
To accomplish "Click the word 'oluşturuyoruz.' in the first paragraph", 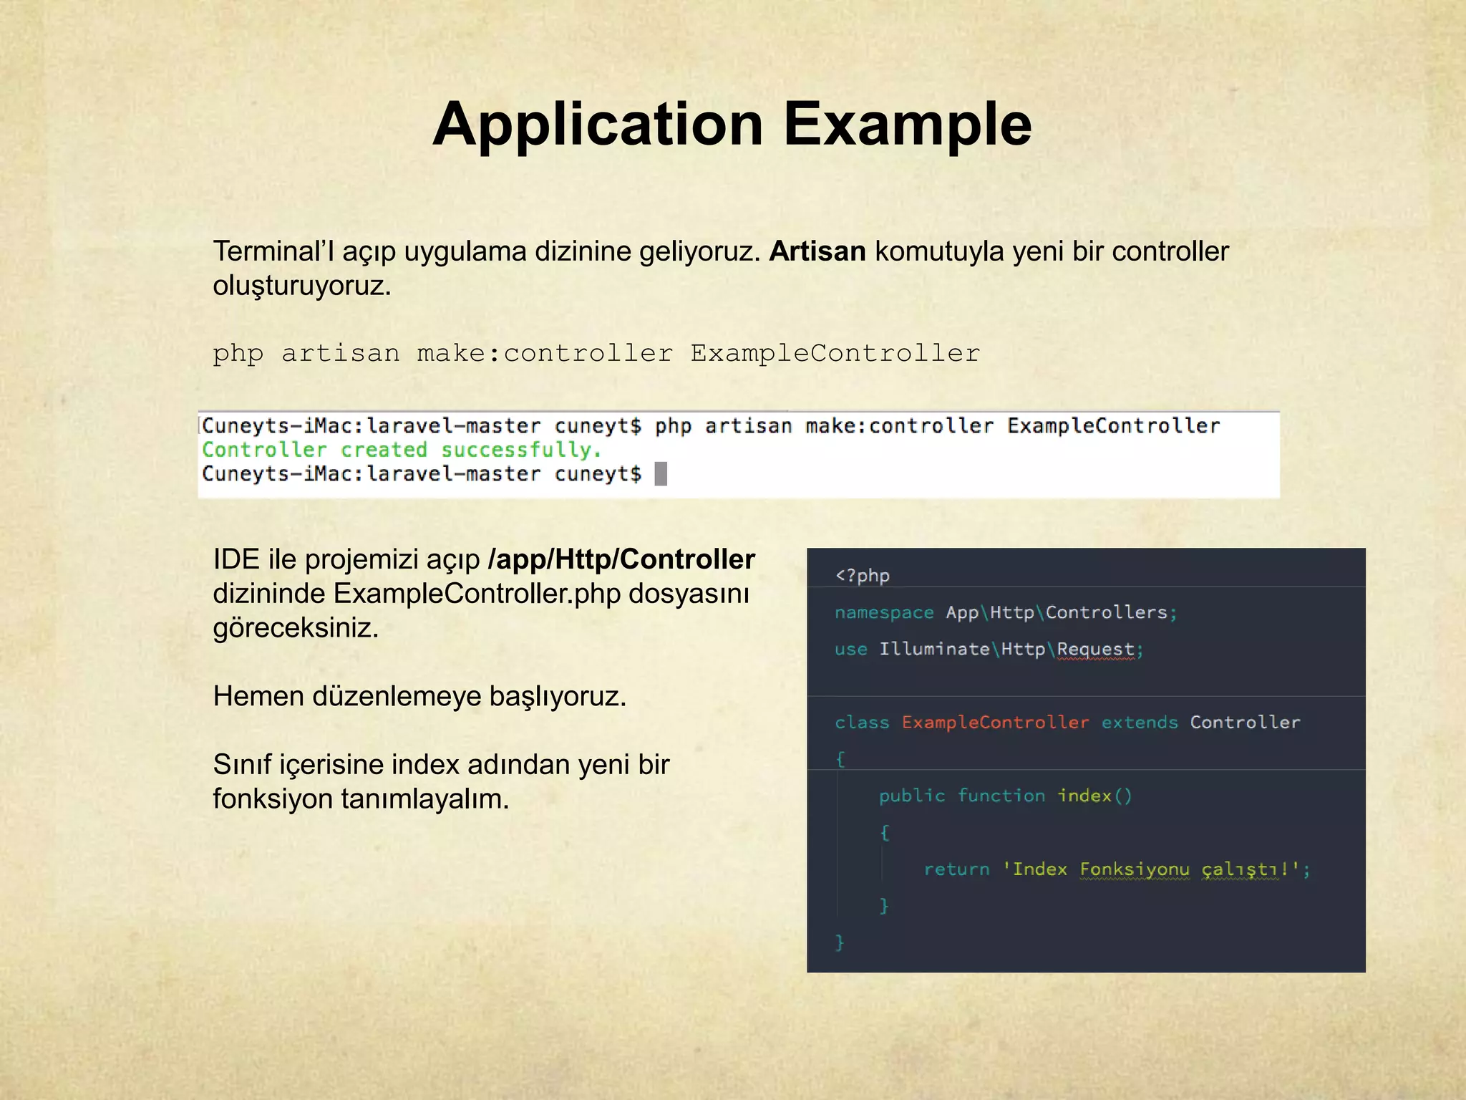I will (x=302, y=286).
